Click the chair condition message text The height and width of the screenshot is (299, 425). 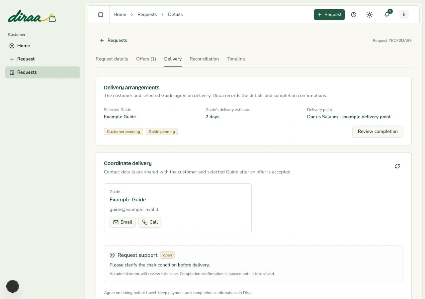tap(160, 265)
